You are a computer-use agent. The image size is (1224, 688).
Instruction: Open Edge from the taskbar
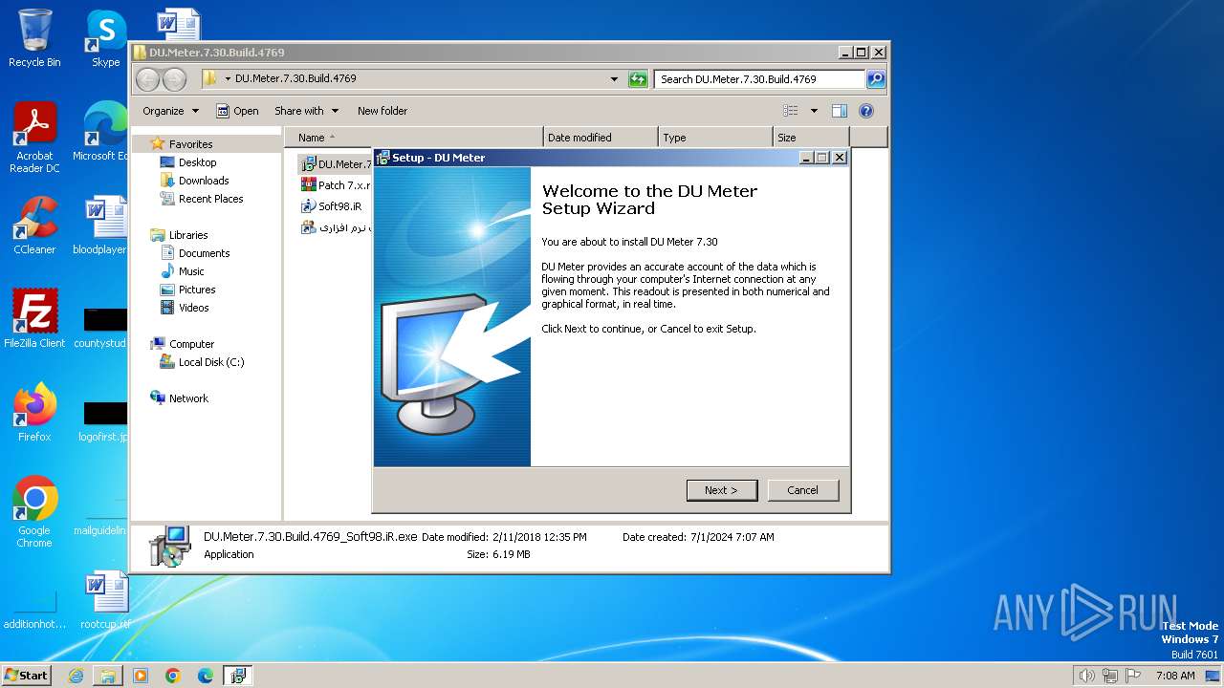206,676
